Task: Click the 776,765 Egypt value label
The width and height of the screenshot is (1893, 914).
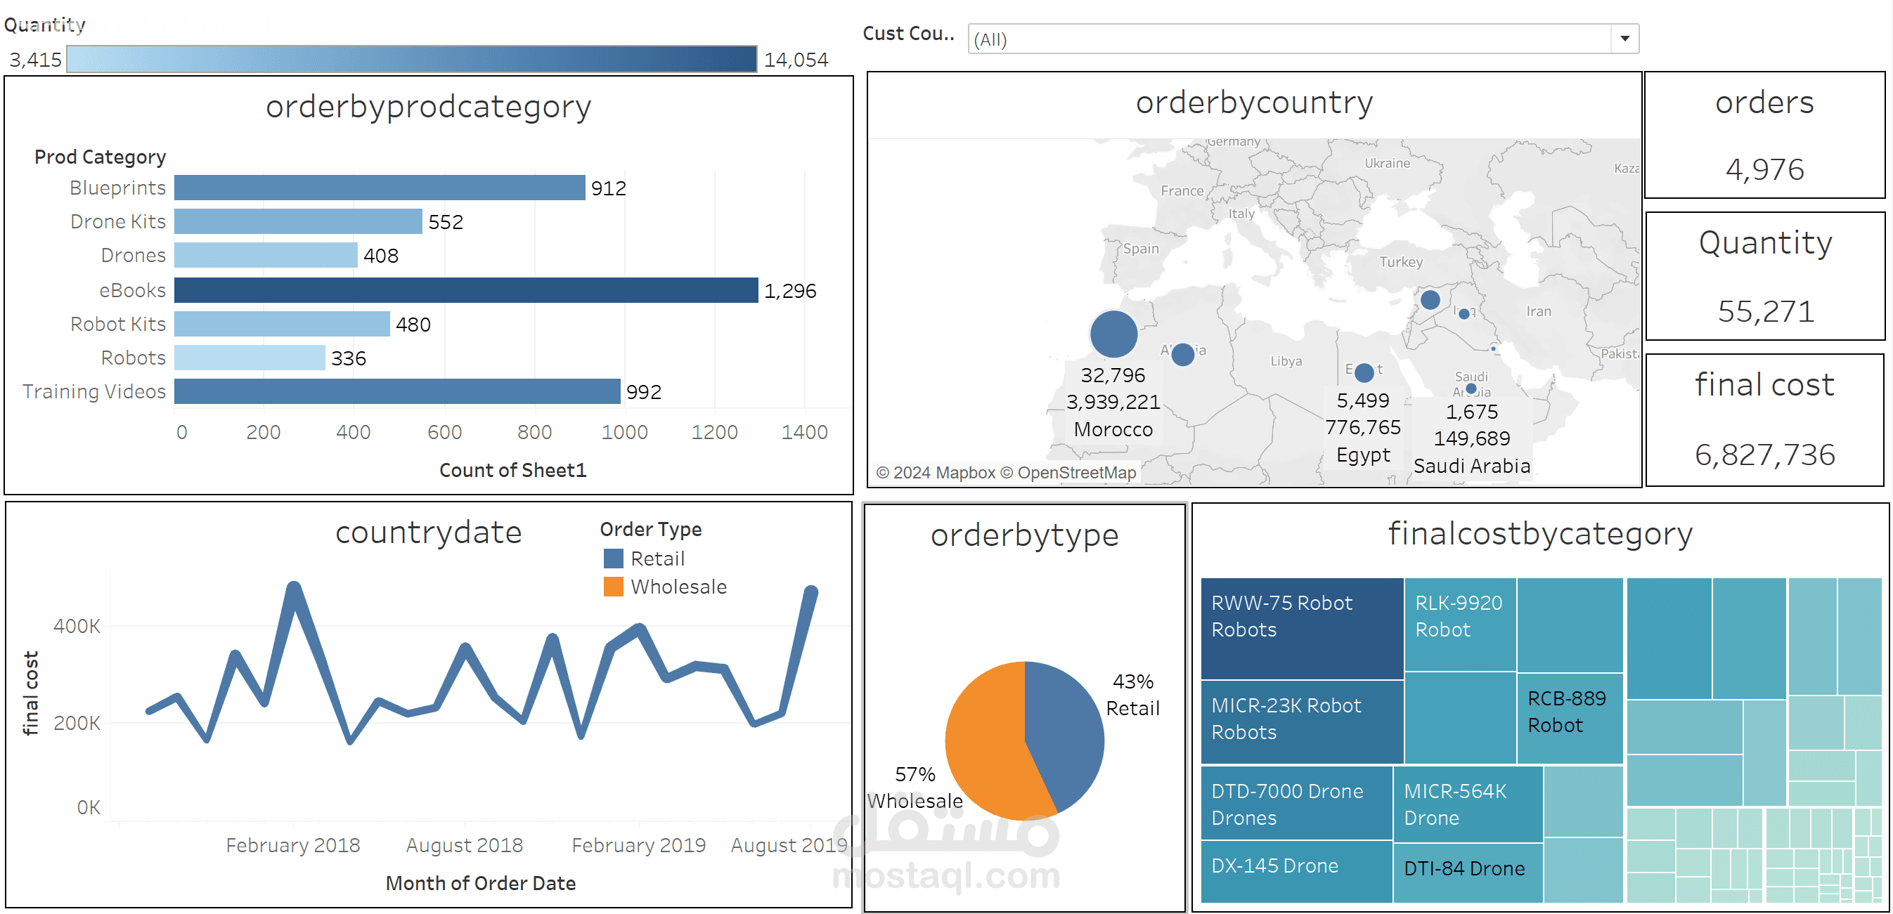Action: [x=1363, y=427]
